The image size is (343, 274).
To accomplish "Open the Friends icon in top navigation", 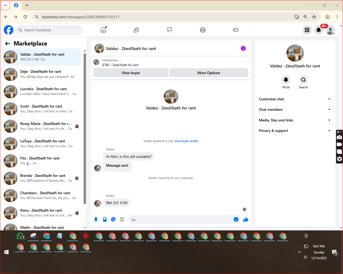I will click(136, 30).
